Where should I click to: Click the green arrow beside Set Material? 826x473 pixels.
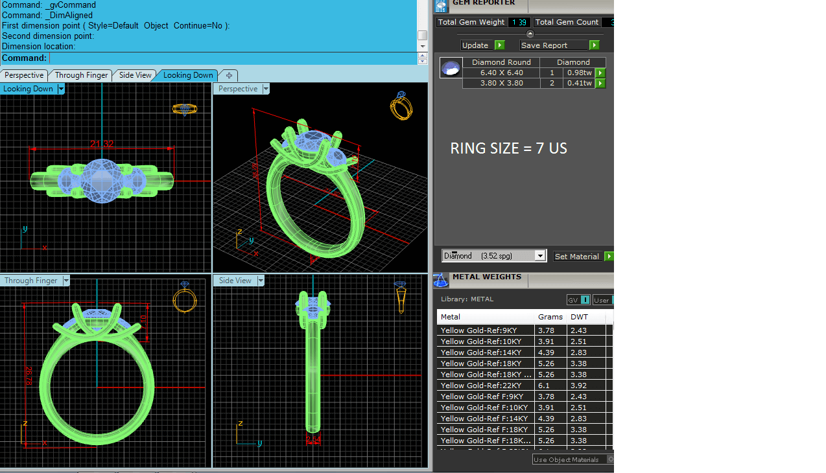609,257
